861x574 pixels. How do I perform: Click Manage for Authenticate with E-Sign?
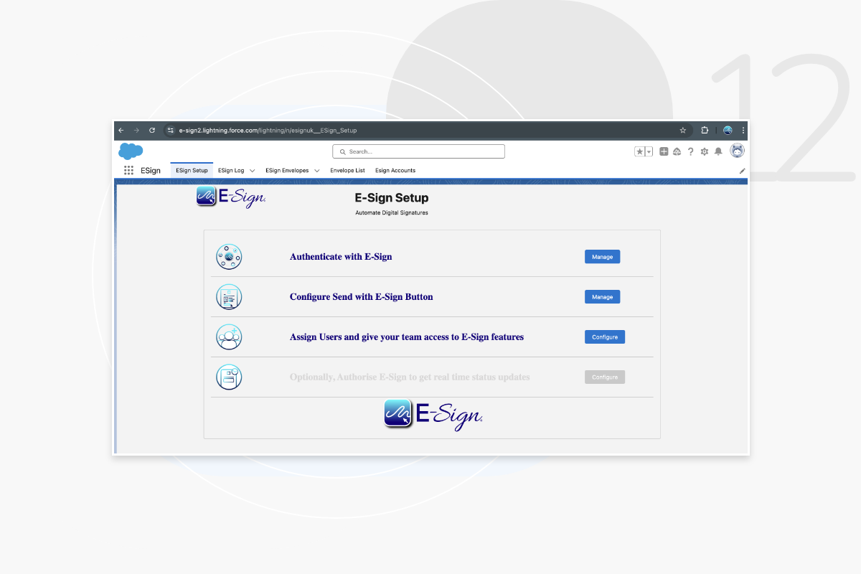tap(602, 257)
